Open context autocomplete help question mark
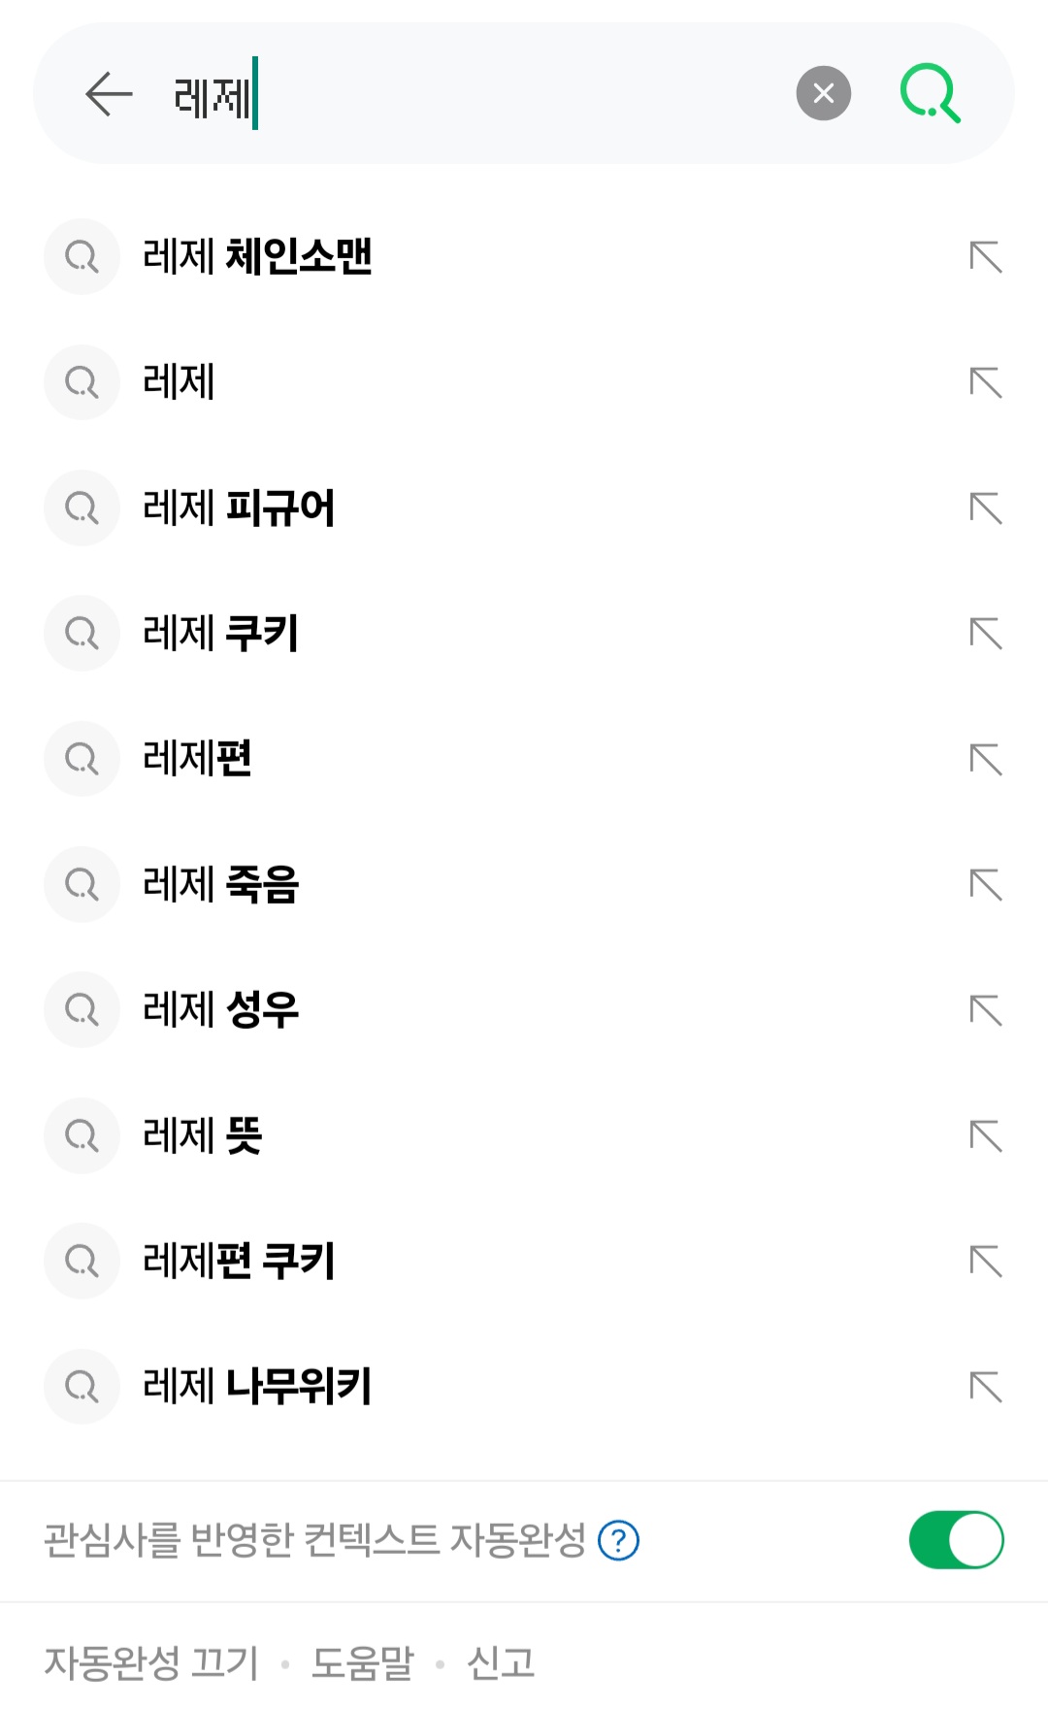Viewport: 1048px width, 1709px height. pos(618,1540)
